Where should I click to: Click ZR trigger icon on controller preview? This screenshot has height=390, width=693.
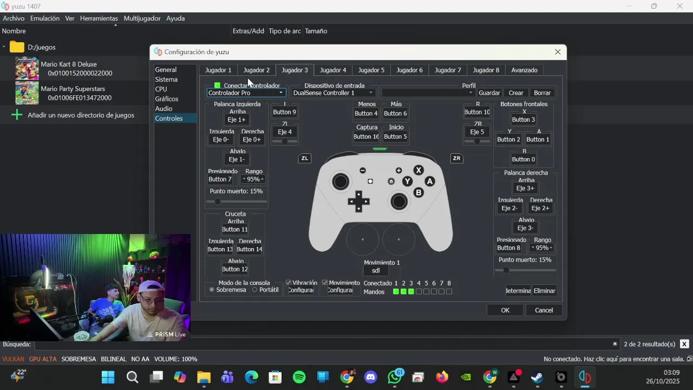pos(456,158)
